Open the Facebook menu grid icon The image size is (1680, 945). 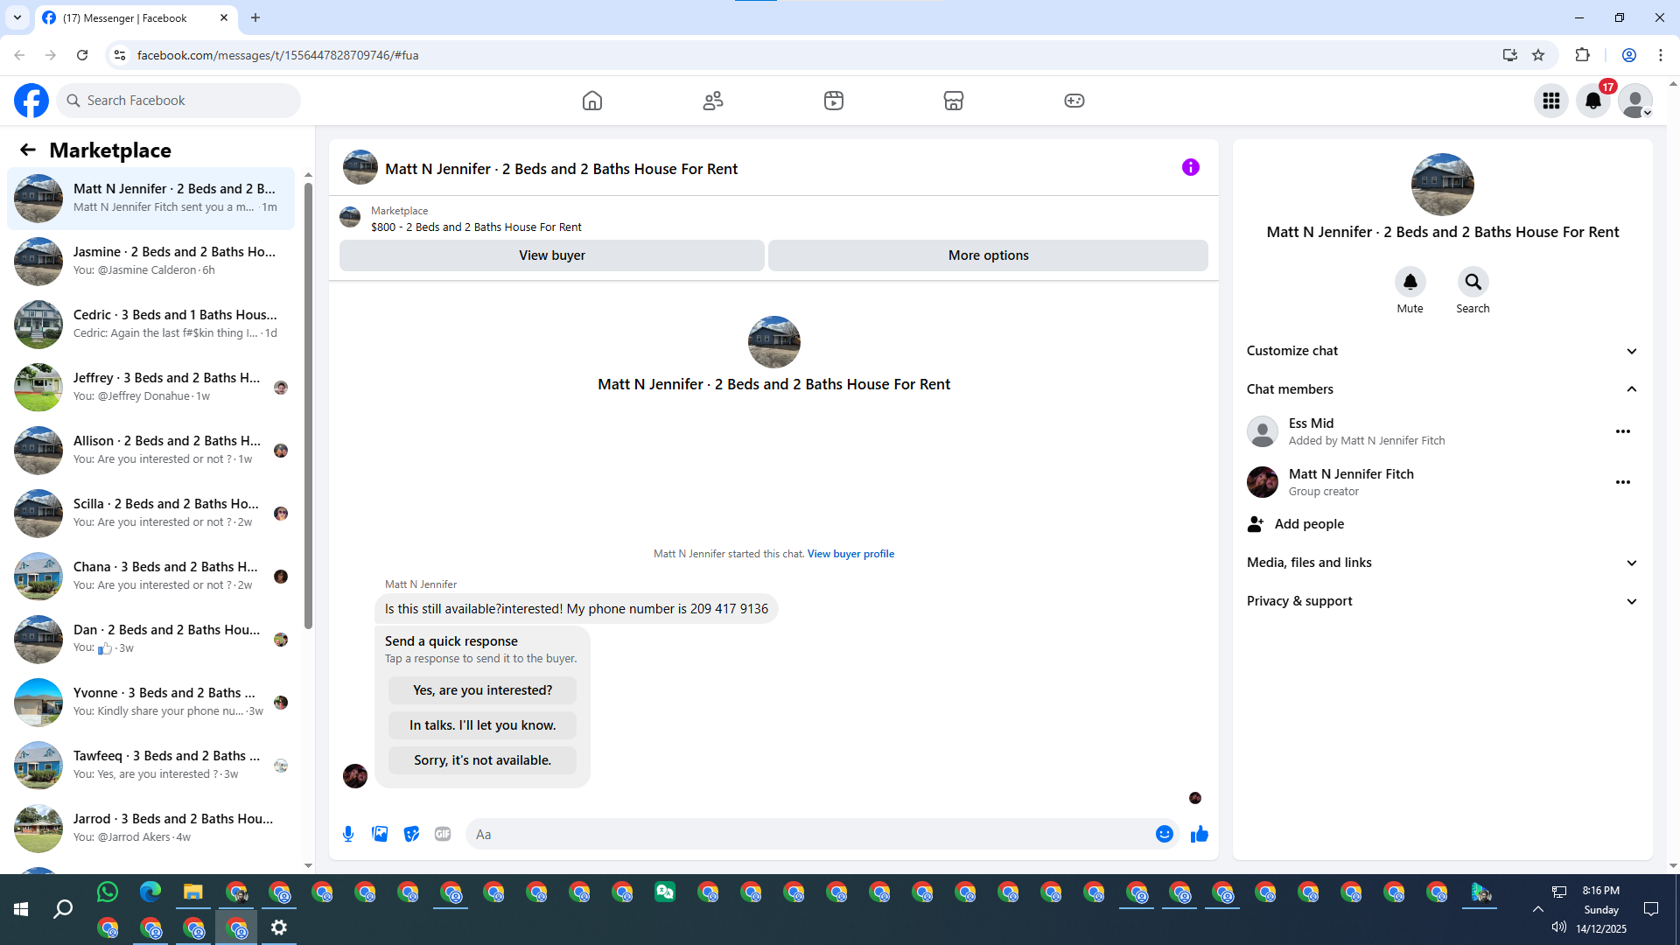(x=1551, y=101)
